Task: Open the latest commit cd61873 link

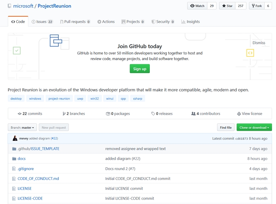Action: coord(241,138)
